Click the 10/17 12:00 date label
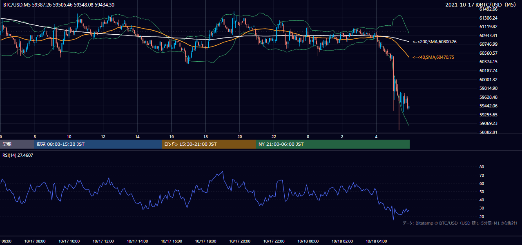Screen dimensions: 522x245 point(103,241)
